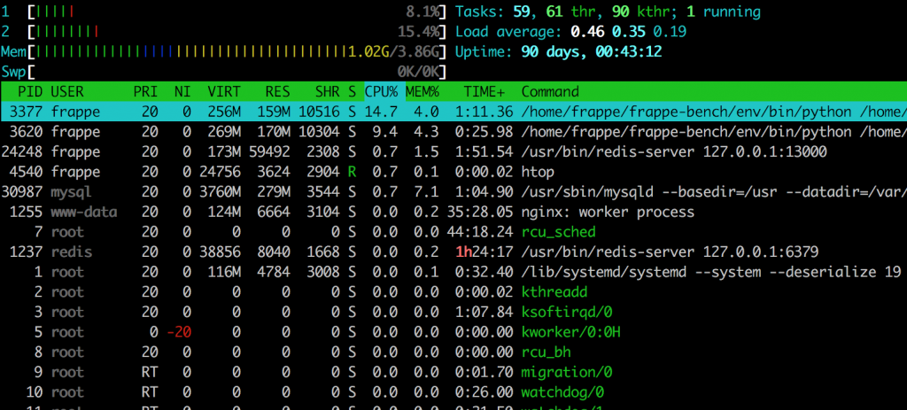
Task: Click the NI column header
Action: (x=182, y=91)
